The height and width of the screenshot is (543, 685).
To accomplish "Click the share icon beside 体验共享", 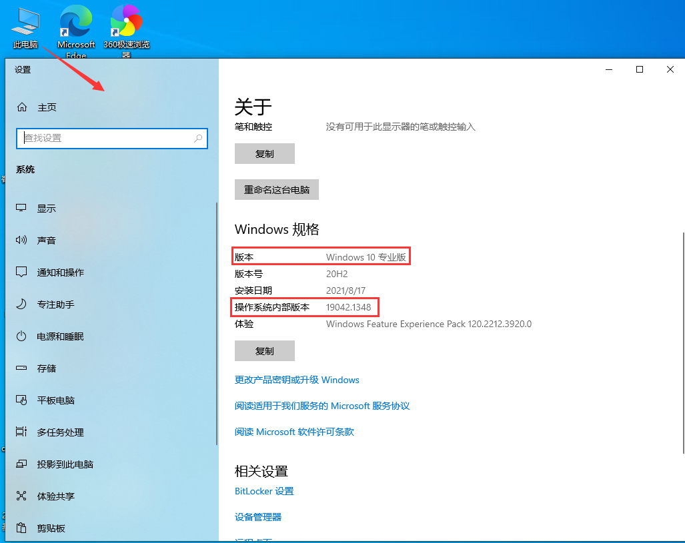I will point(21,496).
